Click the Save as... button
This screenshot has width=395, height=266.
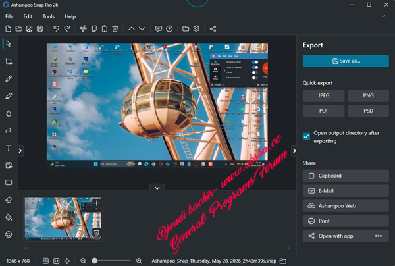pyautogui.click(x=346, y=61)
